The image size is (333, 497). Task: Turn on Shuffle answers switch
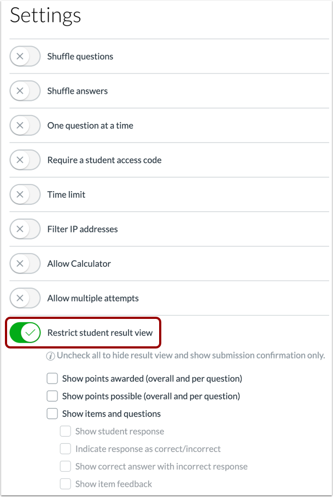25,91
